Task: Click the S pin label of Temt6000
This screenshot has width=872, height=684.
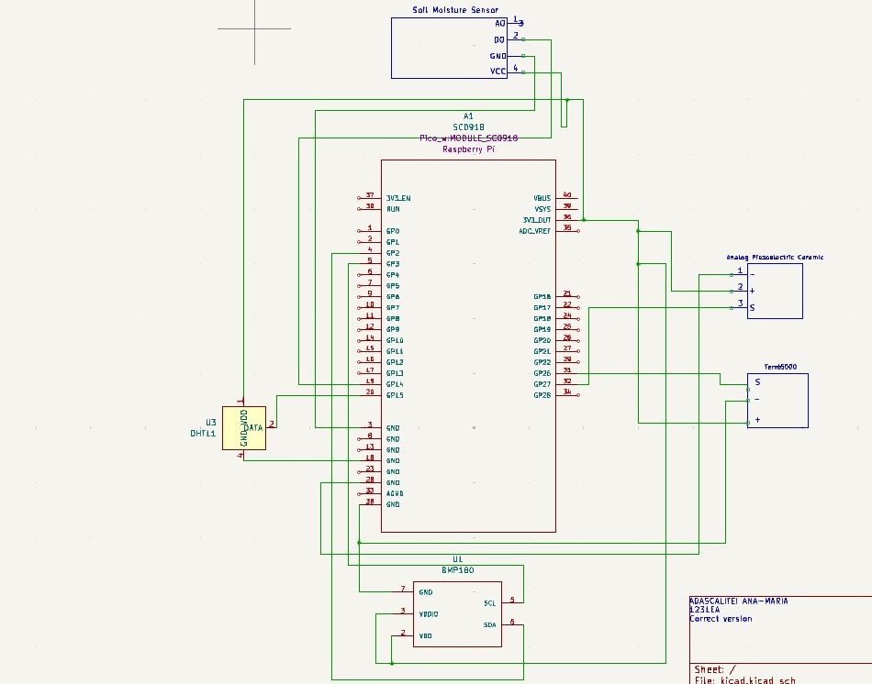Action: 757,382
